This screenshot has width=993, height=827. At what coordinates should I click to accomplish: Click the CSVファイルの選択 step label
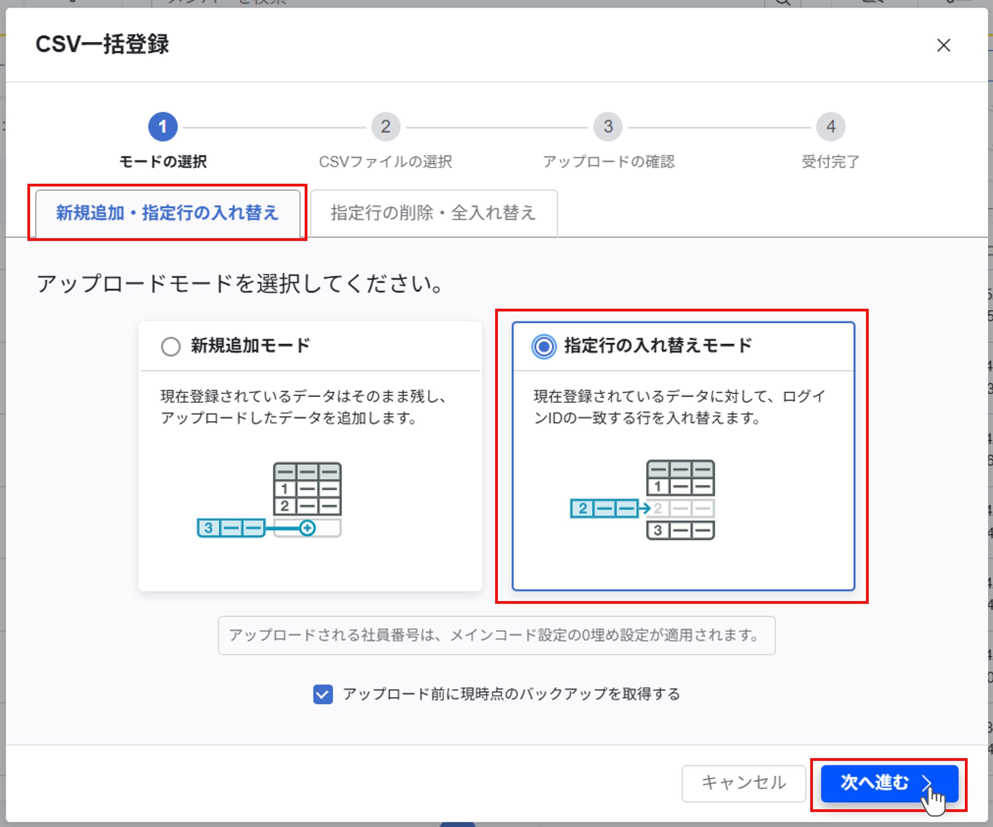pyautogui.click(x=386, y=162)
